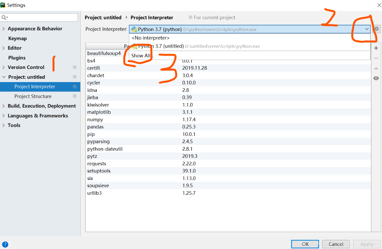The width and height of the screenshot is (382, 249).
Task: Select the cycler package row
Action: click(228, 83)
